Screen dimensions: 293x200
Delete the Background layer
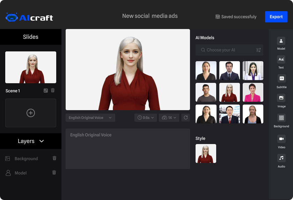tap(54, 158)
